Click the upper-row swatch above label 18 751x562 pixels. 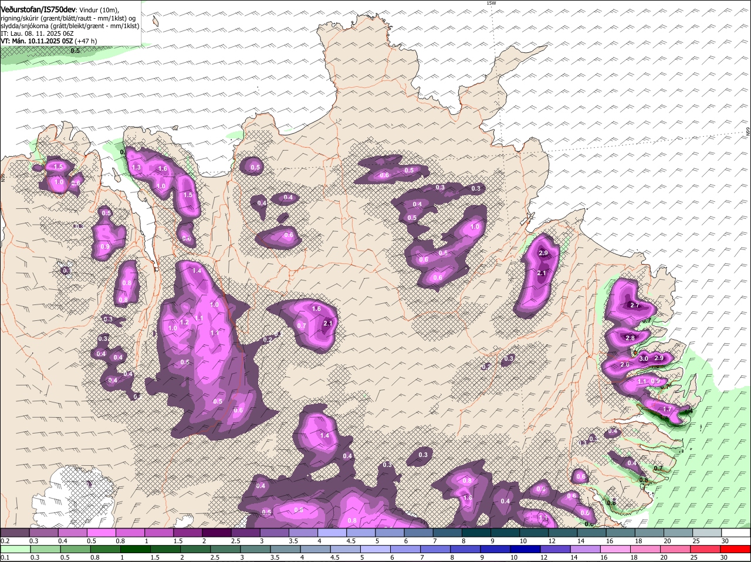[x=649, y=532]
